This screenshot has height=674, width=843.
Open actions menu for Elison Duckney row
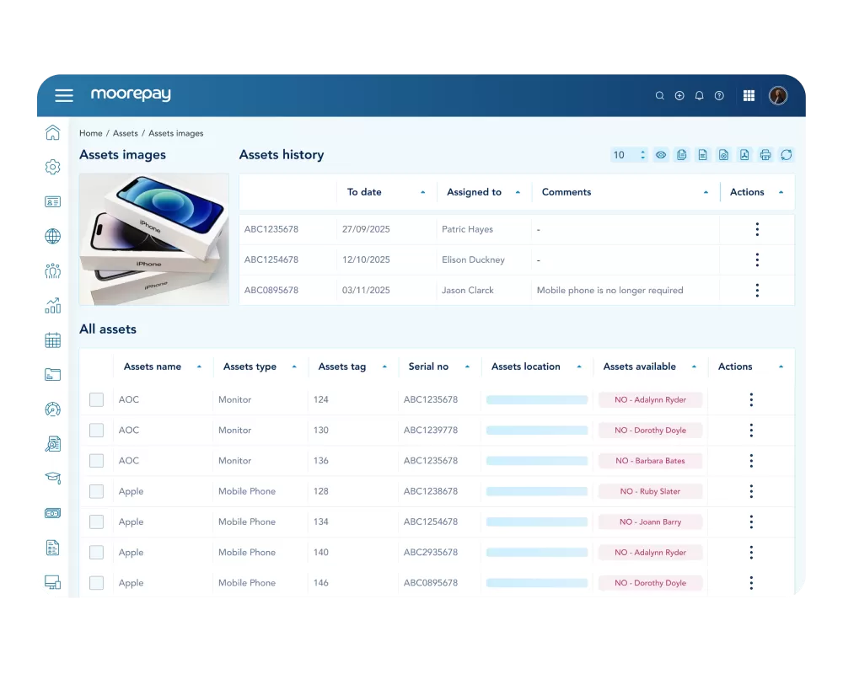tap(758, 260)
